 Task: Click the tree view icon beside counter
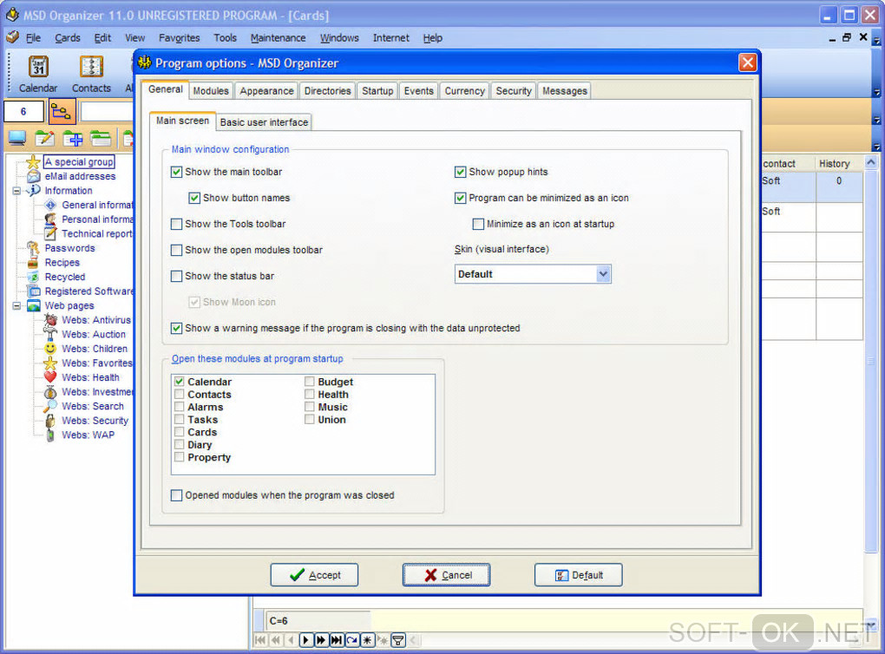coord(62,111)
